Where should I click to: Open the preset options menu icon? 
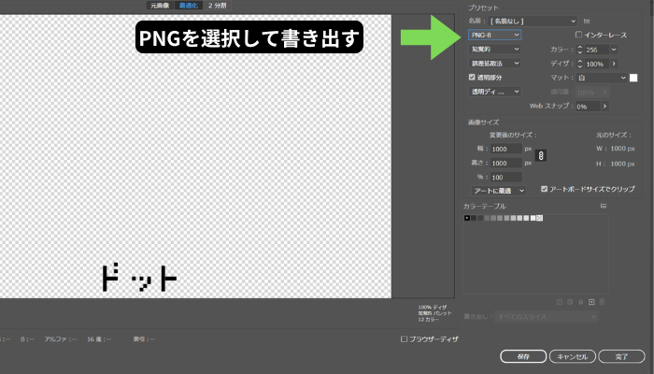(587, 22)
